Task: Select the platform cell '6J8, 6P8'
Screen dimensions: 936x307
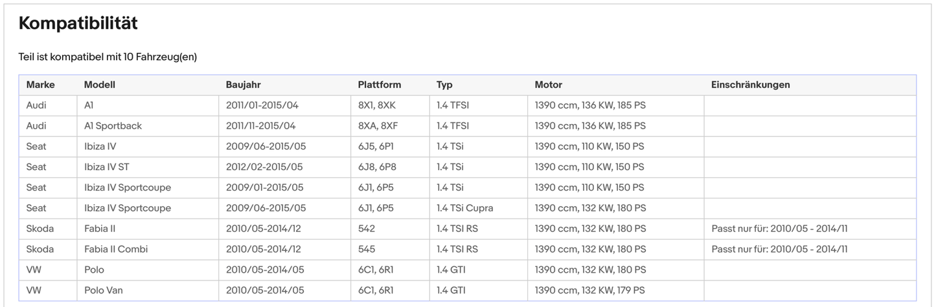Action: click(x=376, y=167)
